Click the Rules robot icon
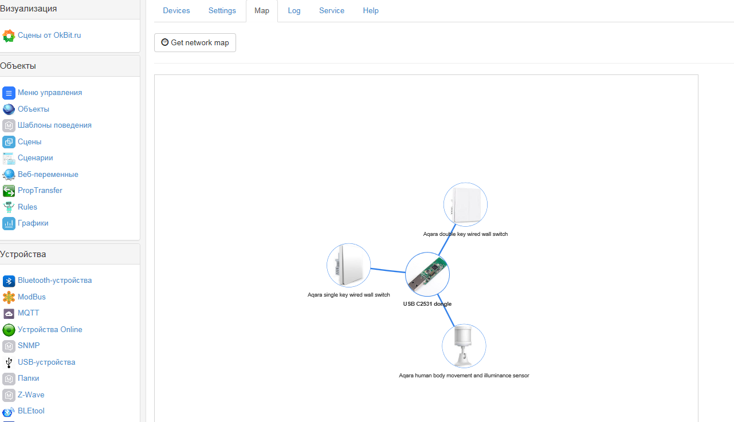Image resolution: width=734 pixels, height=422 pixels. point(9,207)
